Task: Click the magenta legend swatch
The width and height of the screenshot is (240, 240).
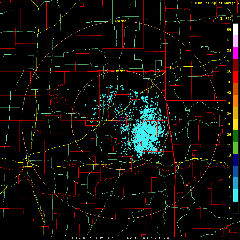Action: [235, 53]
